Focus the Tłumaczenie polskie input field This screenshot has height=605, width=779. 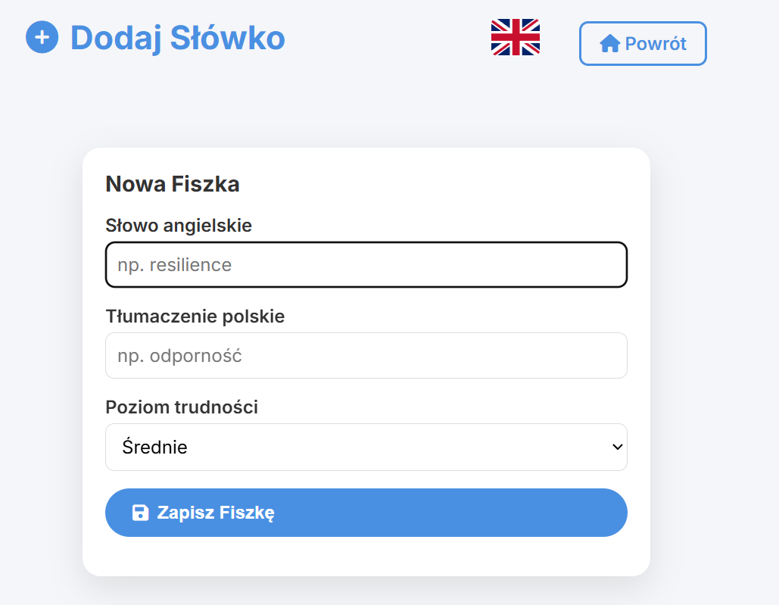pos(366,356)
